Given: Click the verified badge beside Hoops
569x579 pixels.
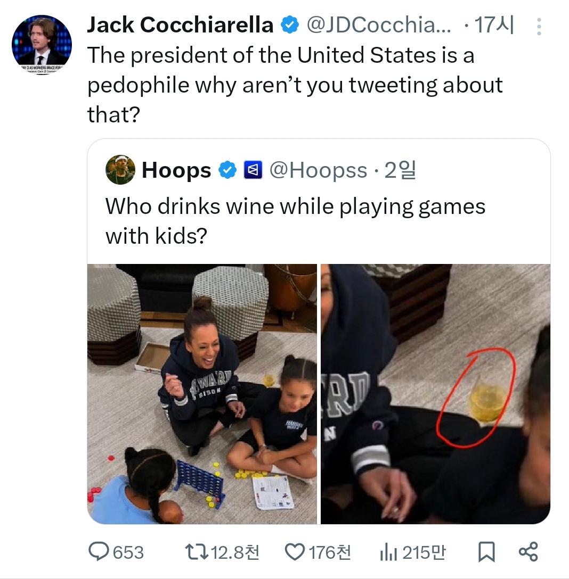Looking at the screenshot, I should click(228, 170).
